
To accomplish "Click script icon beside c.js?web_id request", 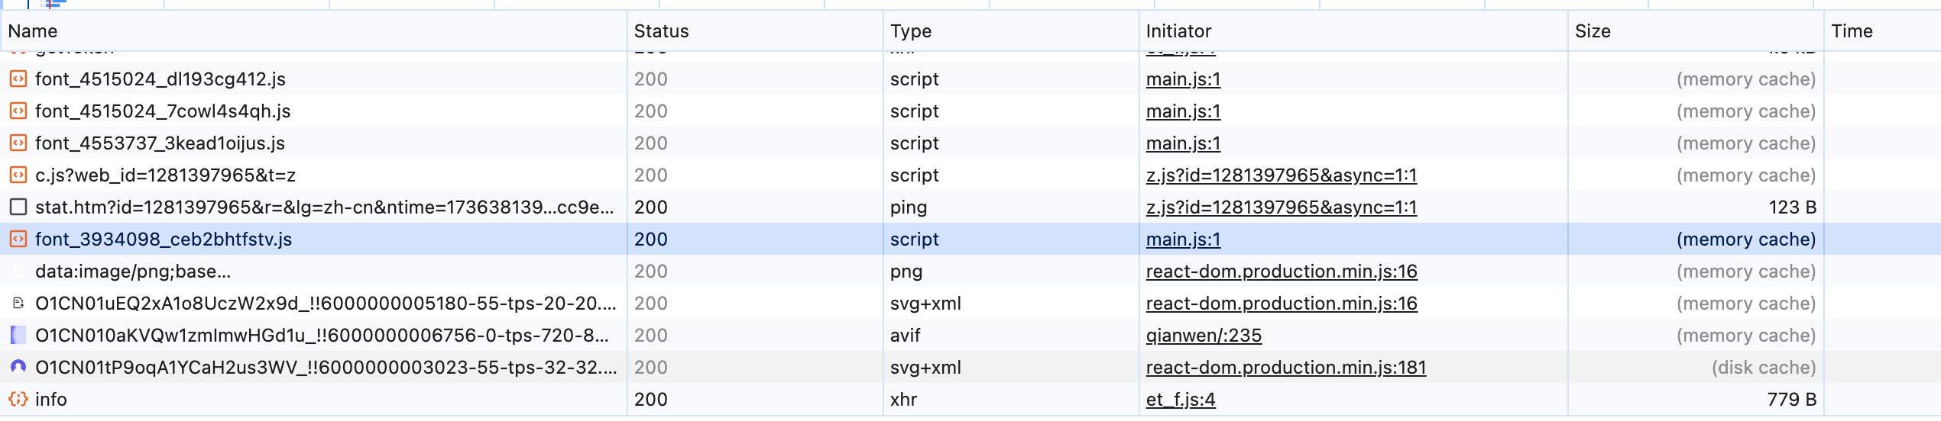I will tap(18, 175).
